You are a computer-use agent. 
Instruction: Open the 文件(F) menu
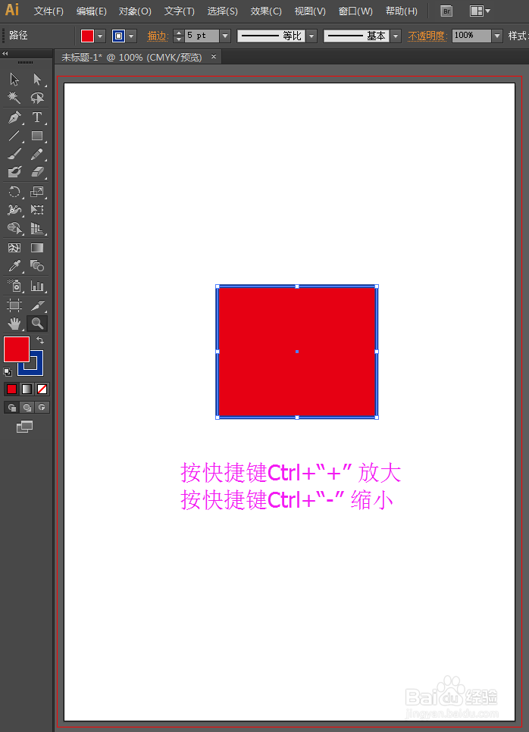pos(49,11)
